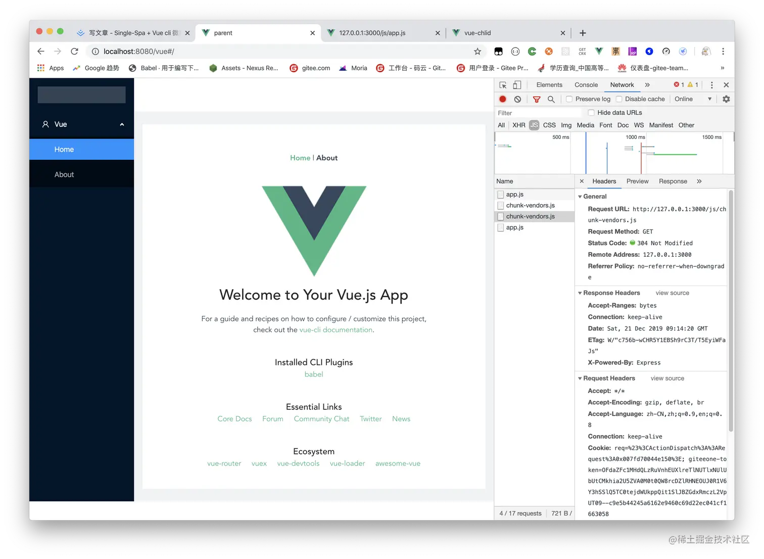The image size is (764, 559).
Task: Switch to the Console panel
Action: coord(586,85)
